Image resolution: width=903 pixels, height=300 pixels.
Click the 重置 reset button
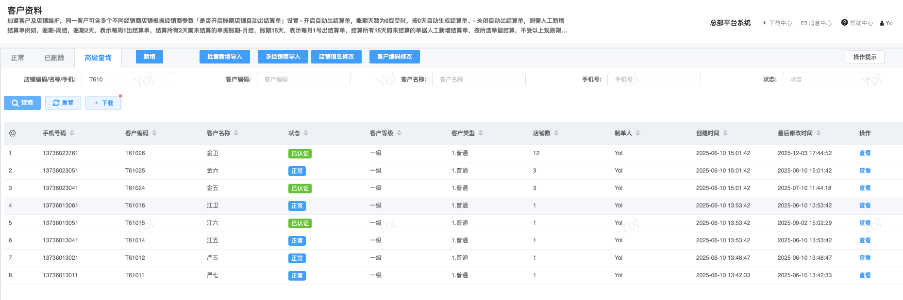[x=63, y=103]
